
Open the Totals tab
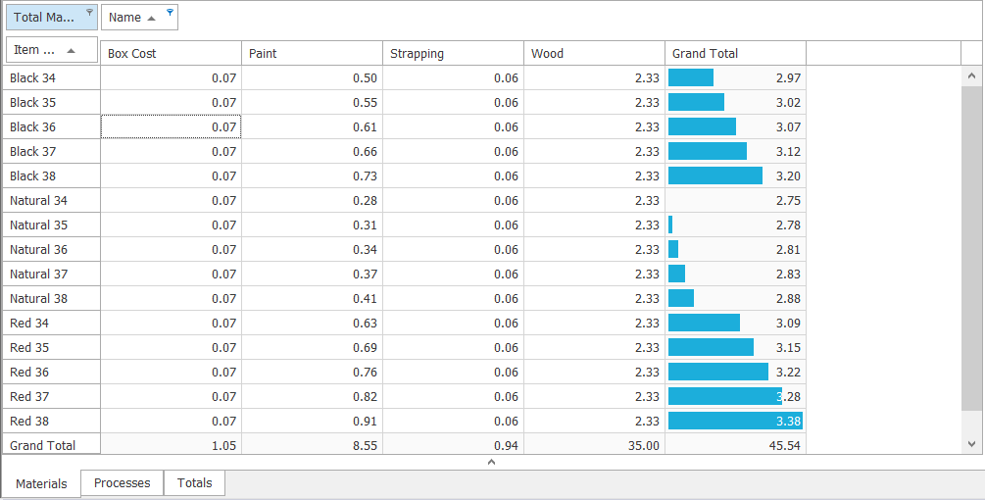point(194,483)
